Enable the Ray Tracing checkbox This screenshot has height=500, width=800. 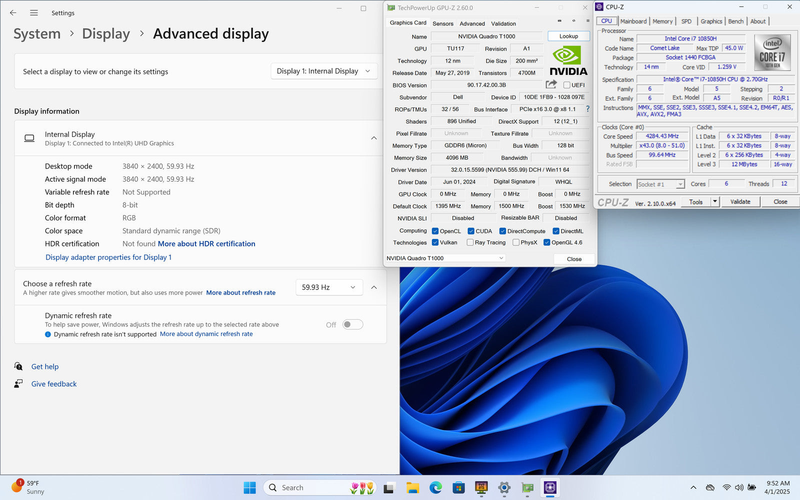[x=470, y=242]
